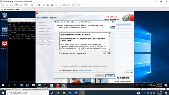Click the VMware pause VM button
Viewport: 169px width, 95px height.
(32, 5)
